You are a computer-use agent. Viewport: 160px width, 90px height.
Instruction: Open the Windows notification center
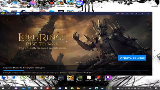(x=156, y=88)
